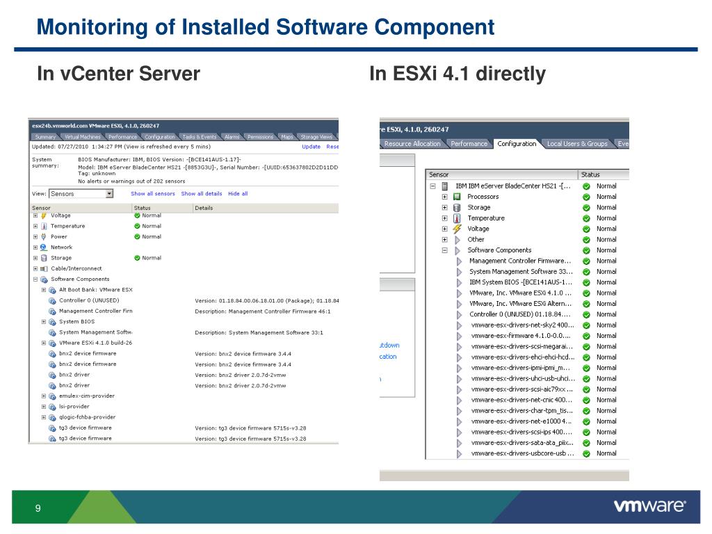The width and height of the screenshot is (712, 534).
Task: Click the Controller 0 (UNUSED) icon in vCenter
Action: pos(52,300)
